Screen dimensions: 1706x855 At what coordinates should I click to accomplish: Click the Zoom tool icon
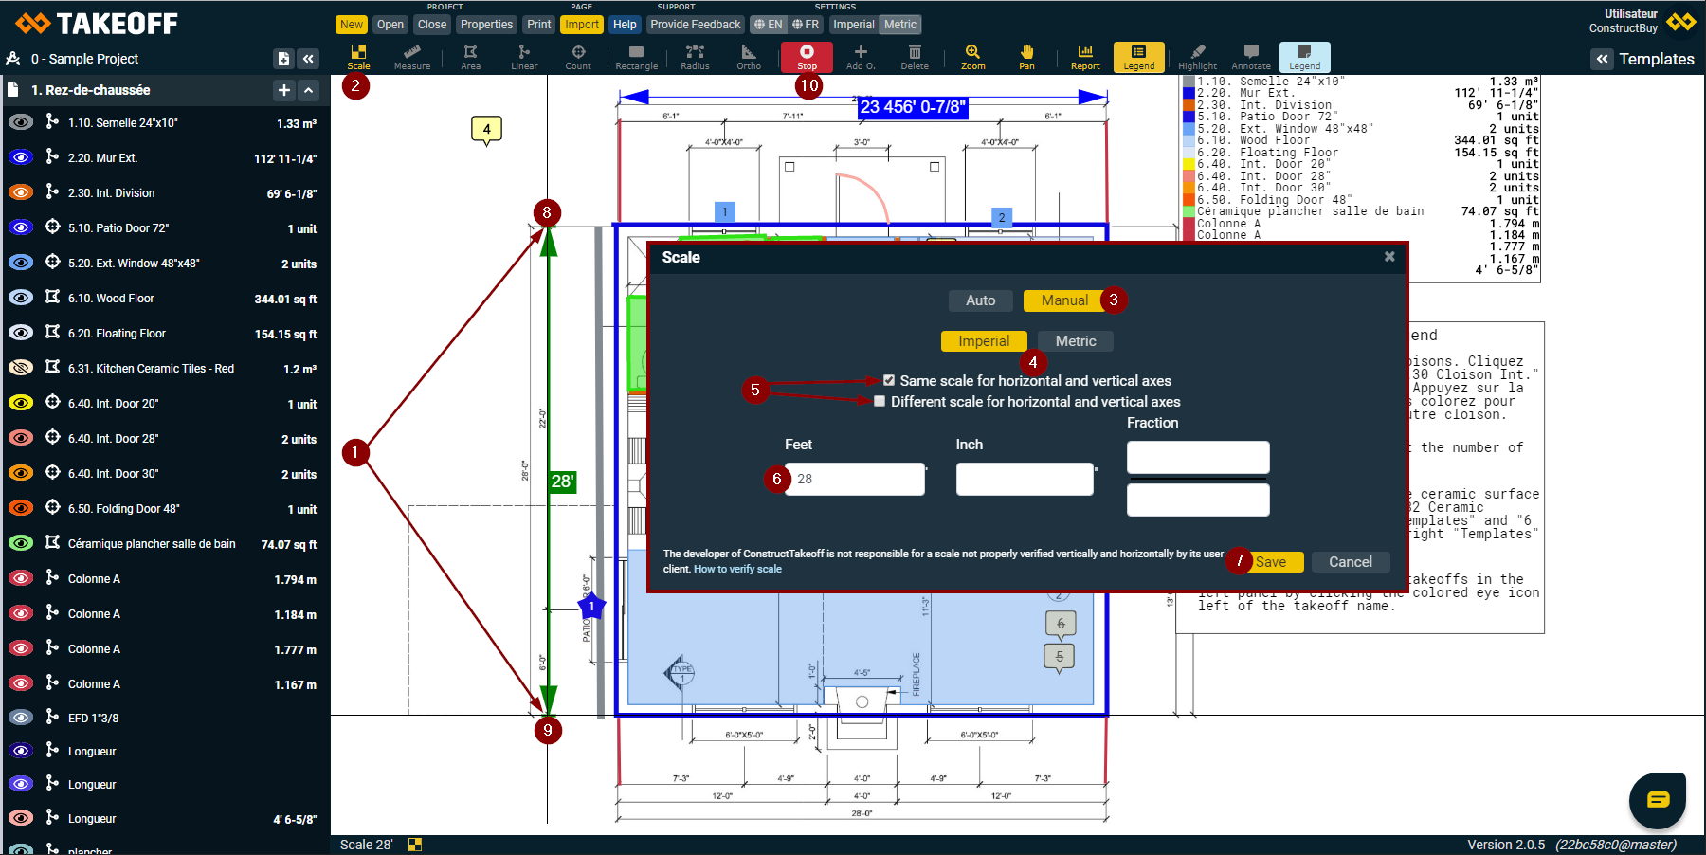coord(972,56)
